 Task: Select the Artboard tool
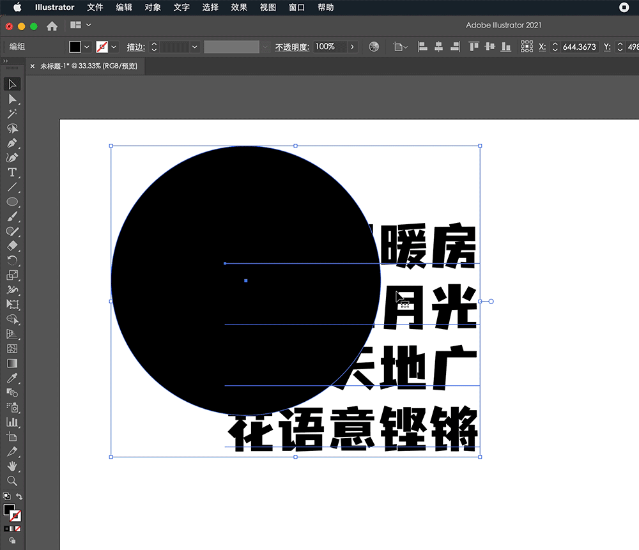click(x=12, y=437)
